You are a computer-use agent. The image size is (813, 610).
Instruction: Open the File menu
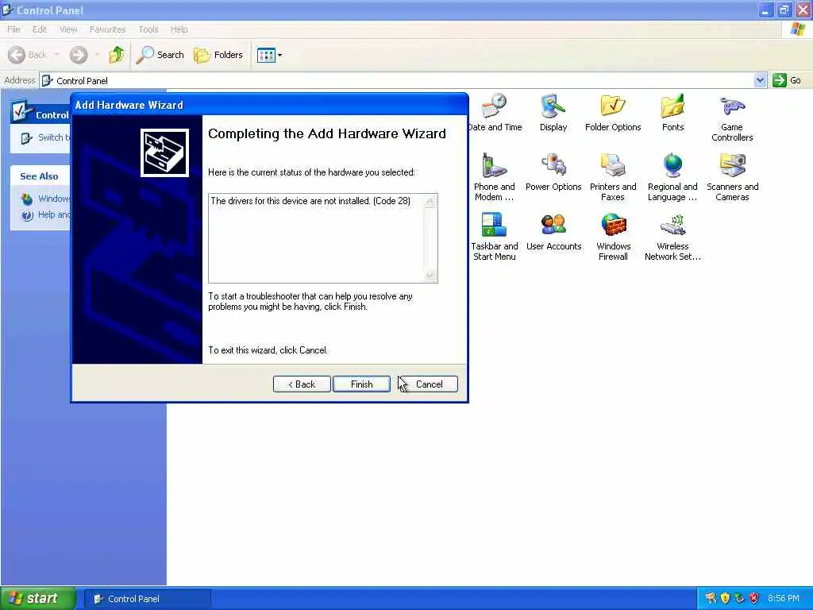[x=13, y=29]
